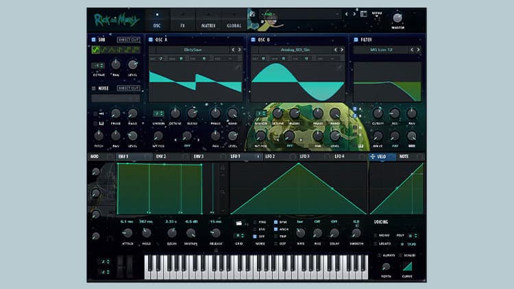Toggle the LFO BPM sync checkbox
The image size is (514, 289).
tap(276, 222)
